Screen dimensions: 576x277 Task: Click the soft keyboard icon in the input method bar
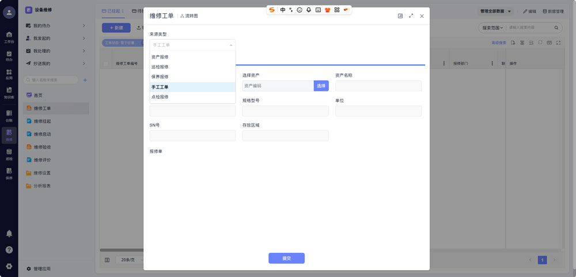click(x=318, y=10)
